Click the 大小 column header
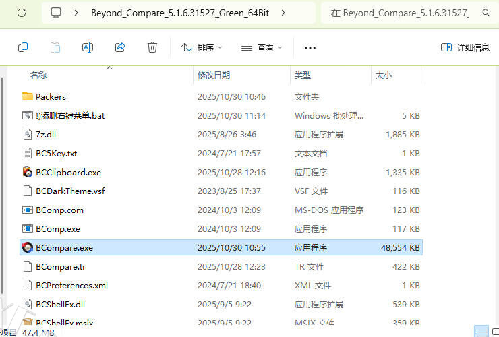The image size is (499, 337). pyautogui.click(x=383, y=75)
